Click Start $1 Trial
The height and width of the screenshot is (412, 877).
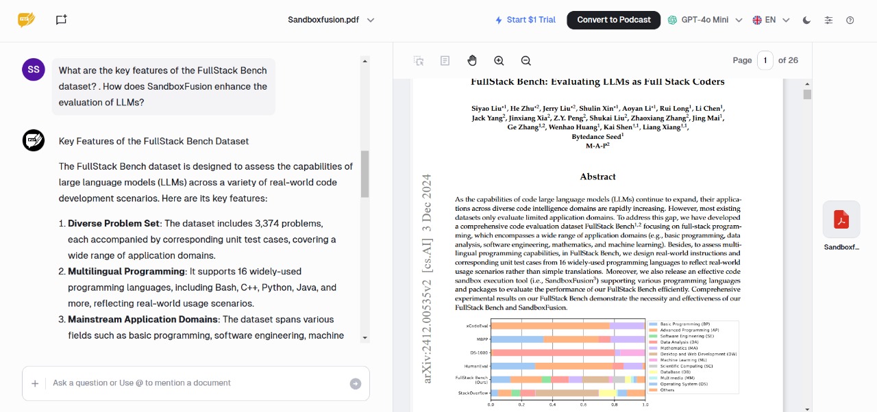click(525, 20)
